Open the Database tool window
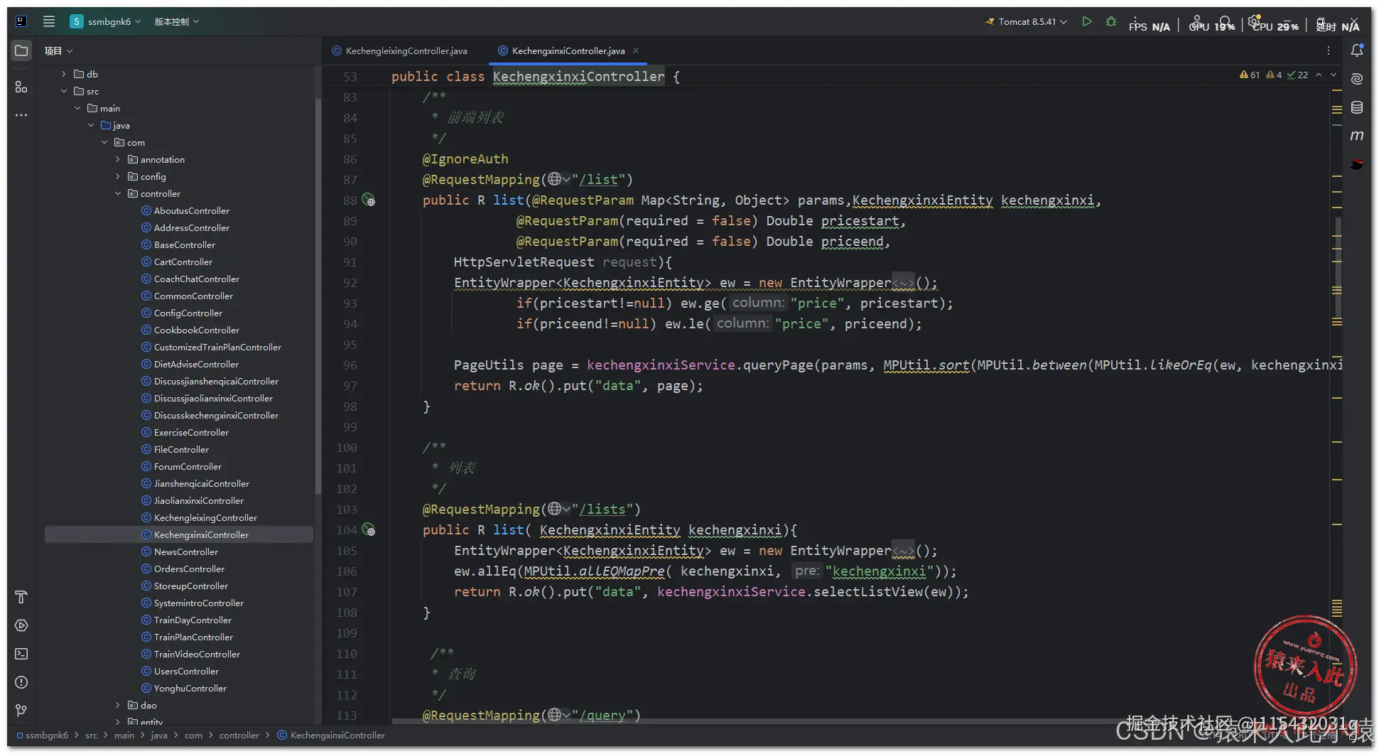 click(x=1357, y=107)
